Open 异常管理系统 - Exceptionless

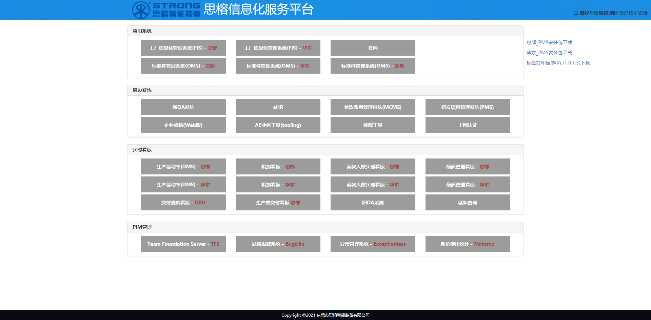pyautogui.click(x=373, y=244)
